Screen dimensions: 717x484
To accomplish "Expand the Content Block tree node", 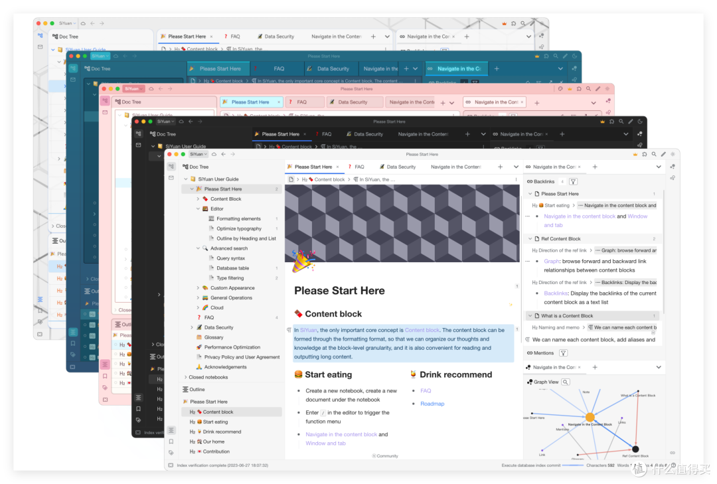I will tap(198, 199).
